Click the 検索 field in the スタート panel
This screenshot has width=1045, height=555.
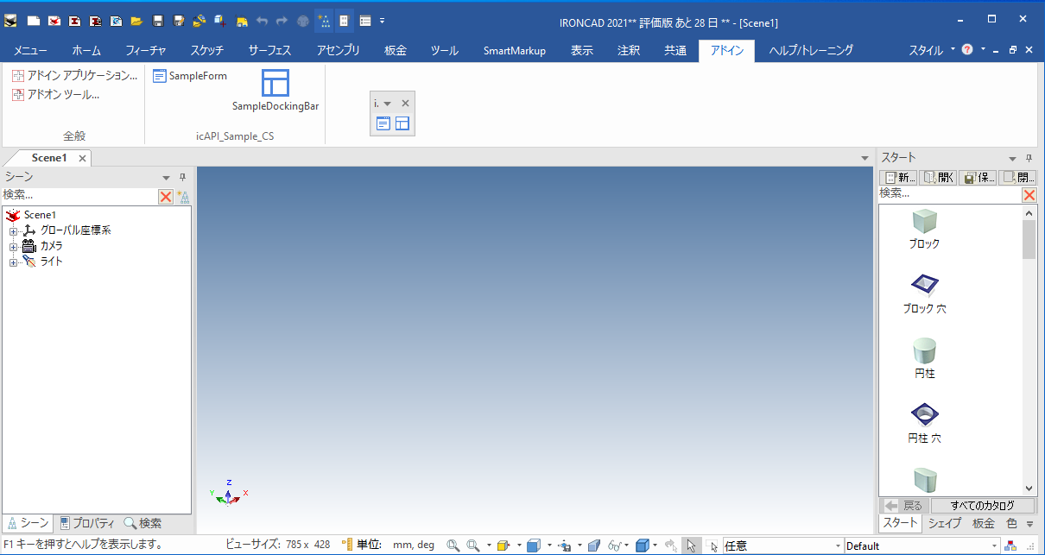949,194
